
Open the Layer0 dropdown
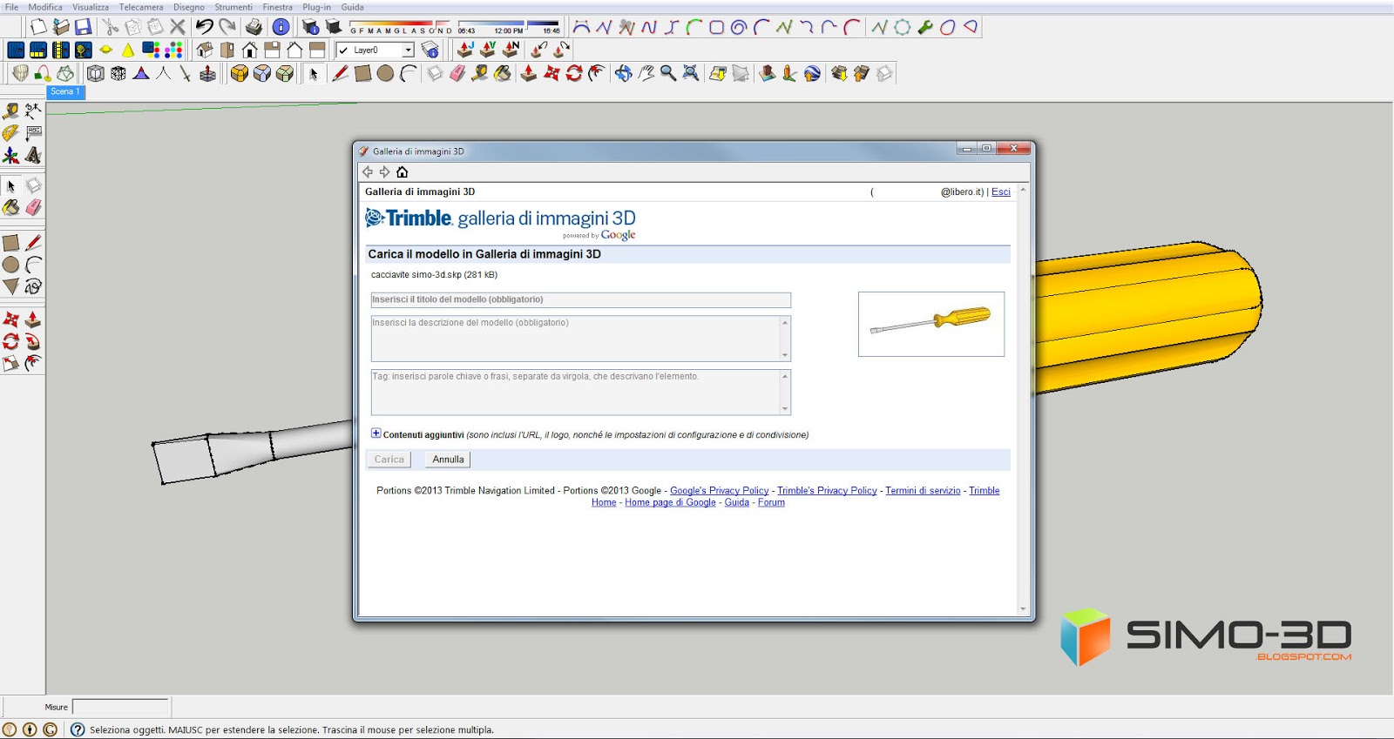407,50
